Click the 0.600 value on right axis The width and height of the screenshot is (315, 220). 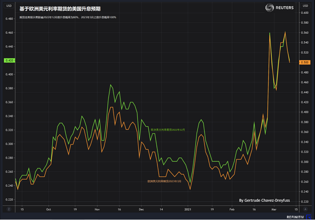pyautogui.click(x=305, y=12)
